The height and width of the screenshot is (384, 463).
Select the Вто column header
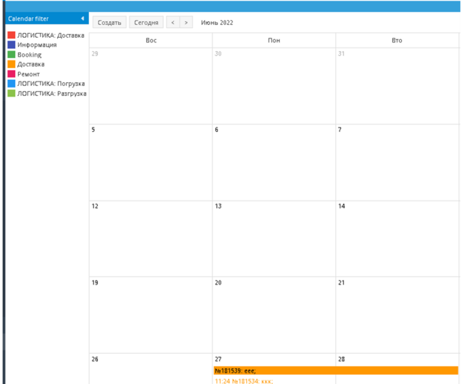click(x=397, y=40)
